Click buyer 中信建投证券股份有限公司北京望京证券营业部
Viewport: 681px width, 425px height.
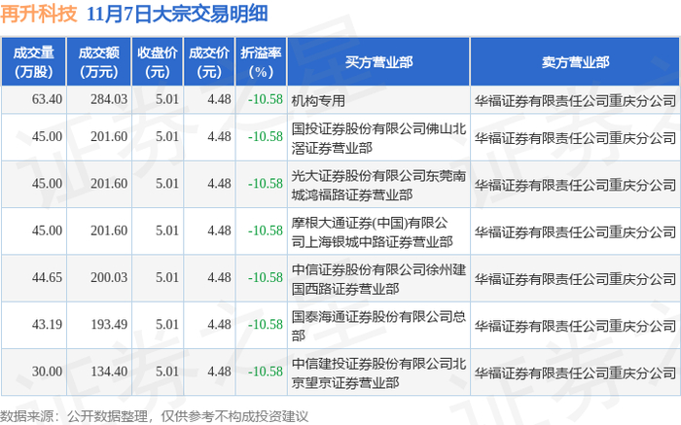point(378,372)
